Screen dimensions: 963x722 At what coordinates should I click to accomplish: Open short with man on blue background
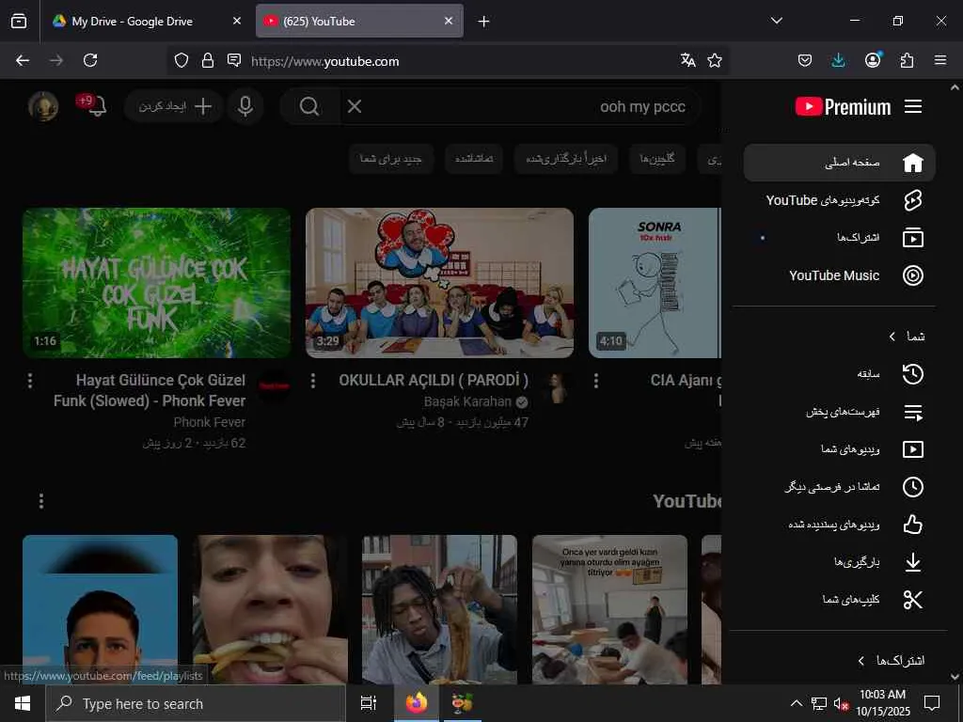[100, 609]
